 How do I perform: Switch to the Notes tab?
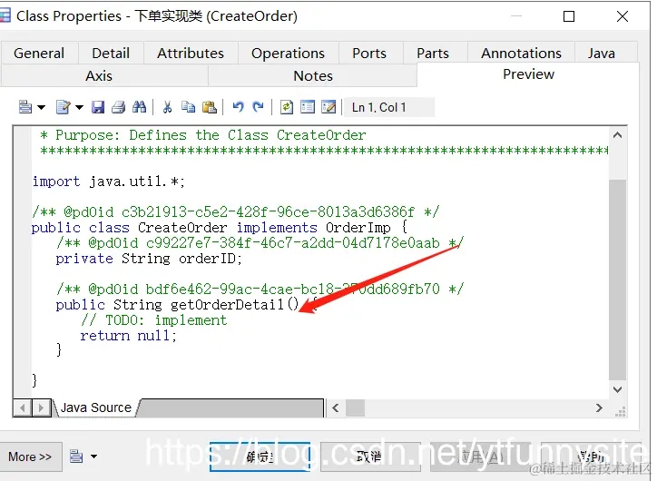tap(313, 76)
